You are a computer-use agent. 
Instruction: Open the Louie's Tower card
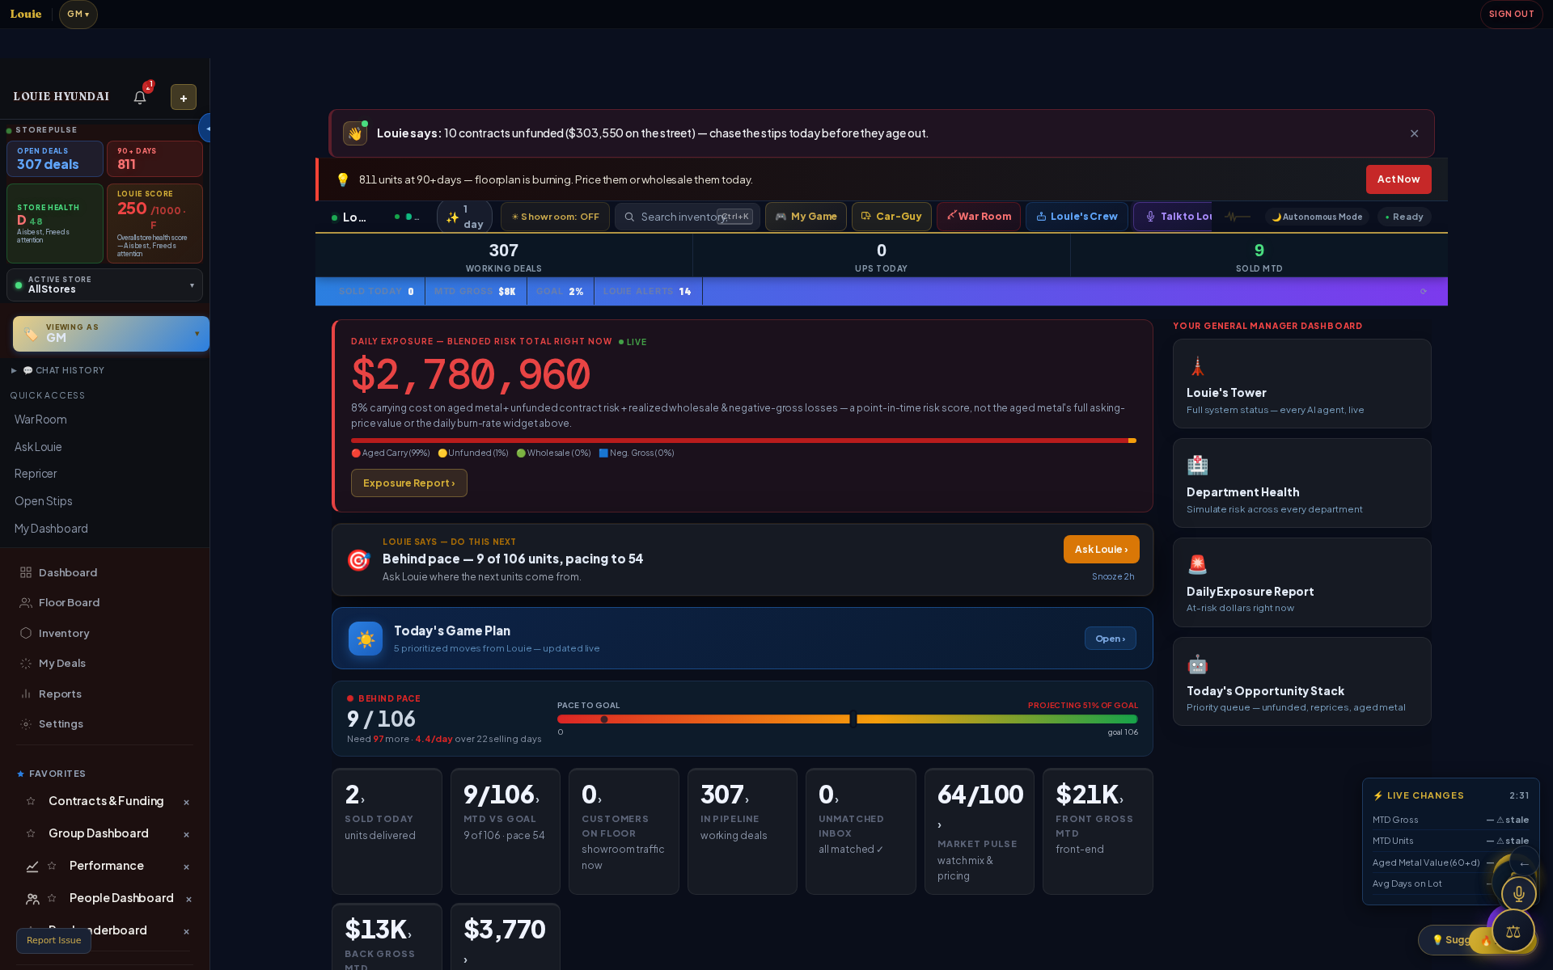coord(1301,383)
